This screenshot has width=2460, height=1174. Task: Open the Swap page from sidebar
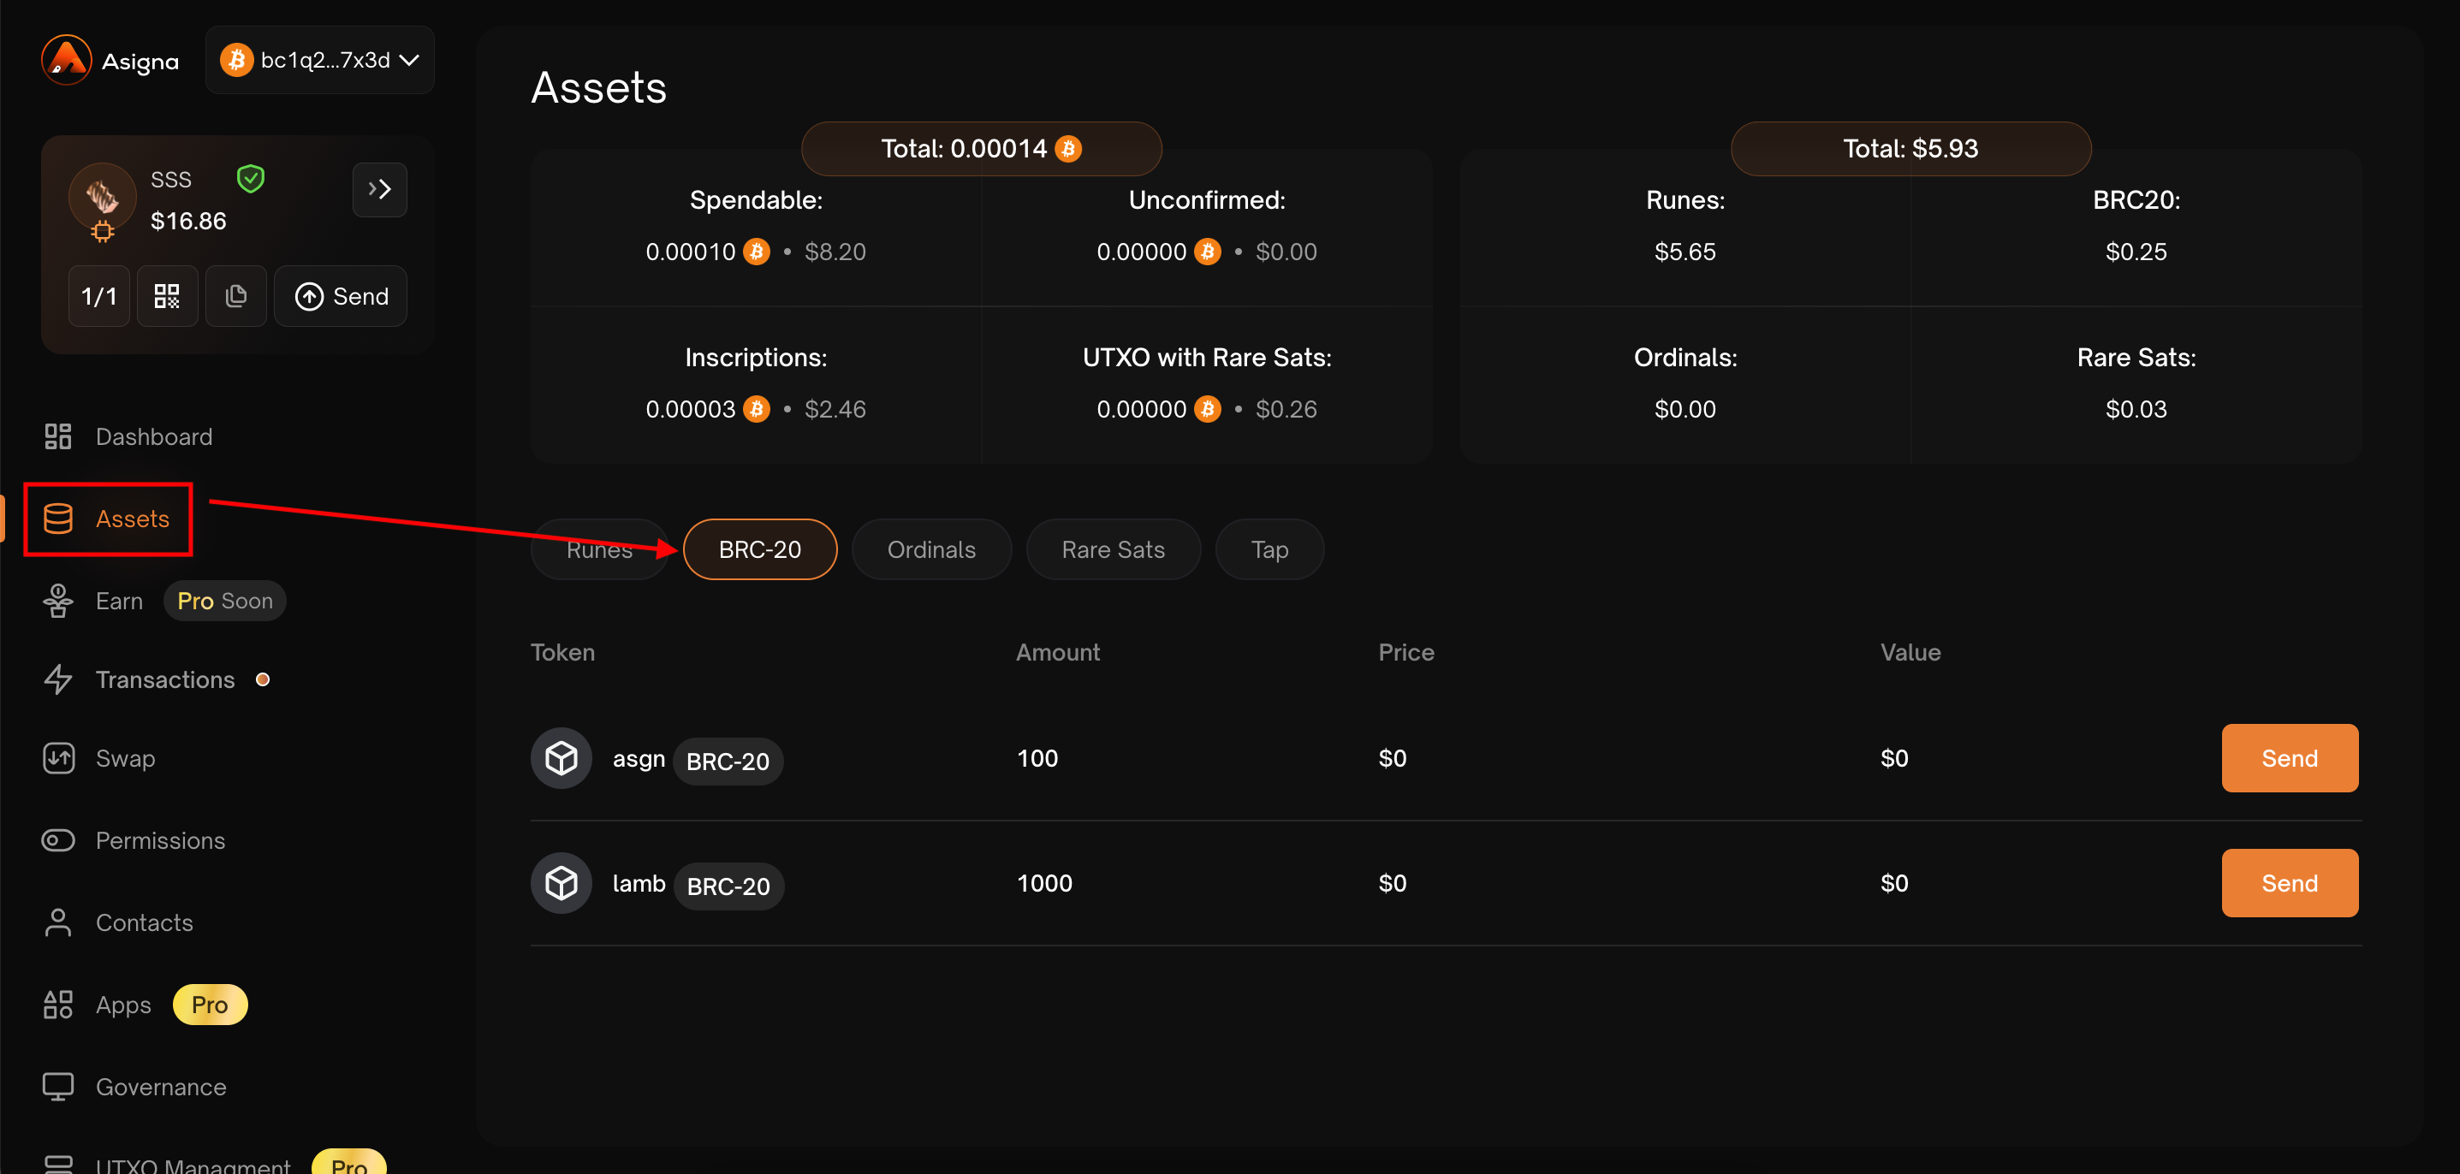pyautogui.click(x=124, y=758)
